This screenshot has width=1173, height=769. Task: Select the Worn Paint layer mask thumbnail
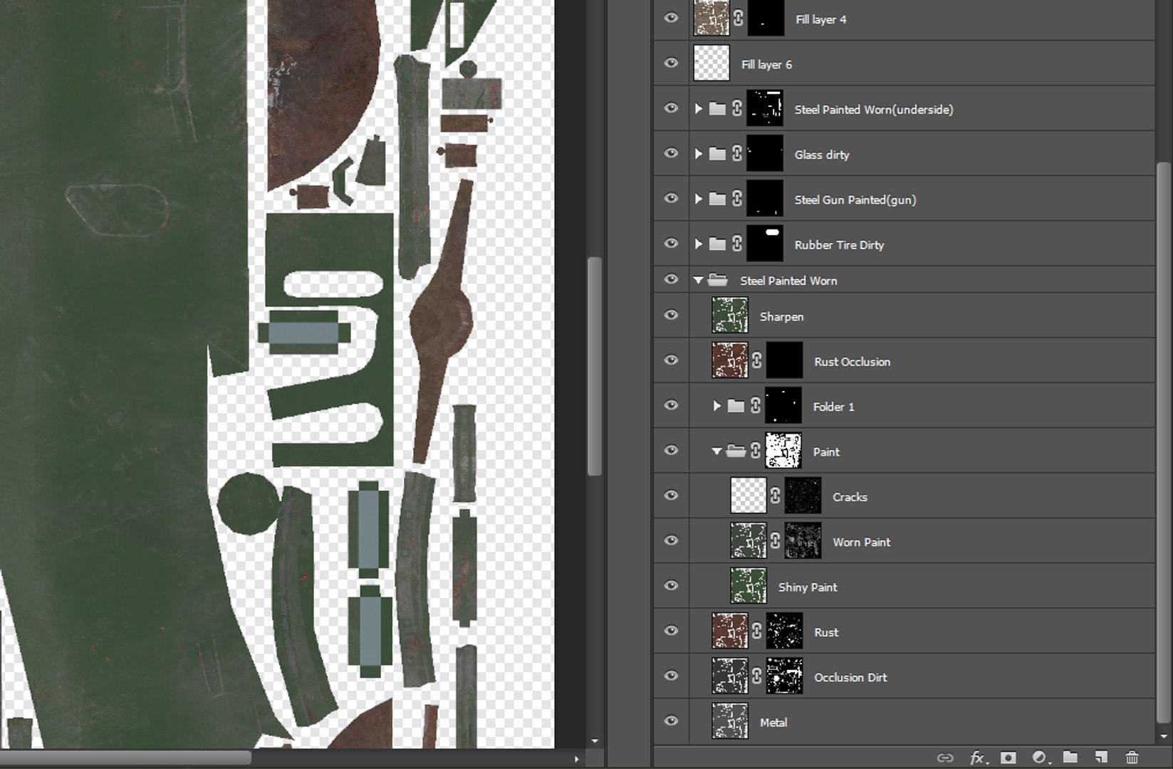pos(803,541)
